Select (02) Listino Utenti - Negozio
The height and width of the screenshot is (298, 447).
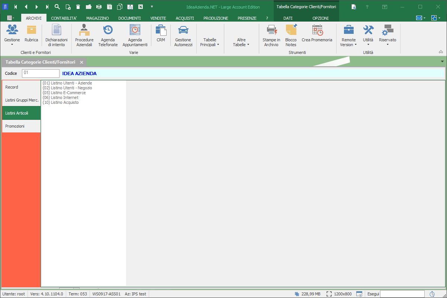(x=67, y=88)
